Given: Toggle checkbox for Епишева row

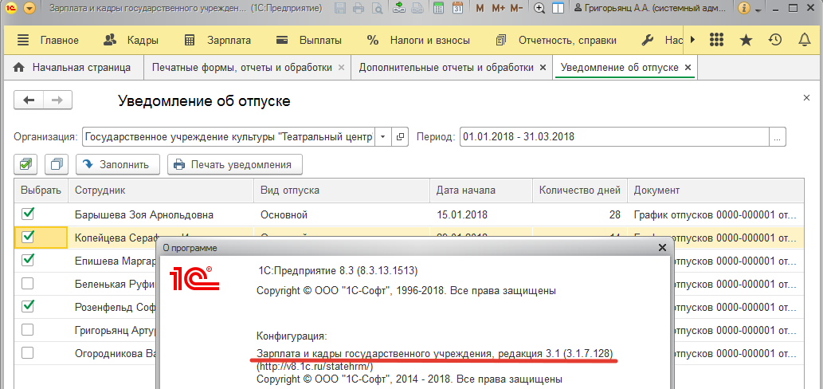Looking at the screenshot, I should (28, 260).
